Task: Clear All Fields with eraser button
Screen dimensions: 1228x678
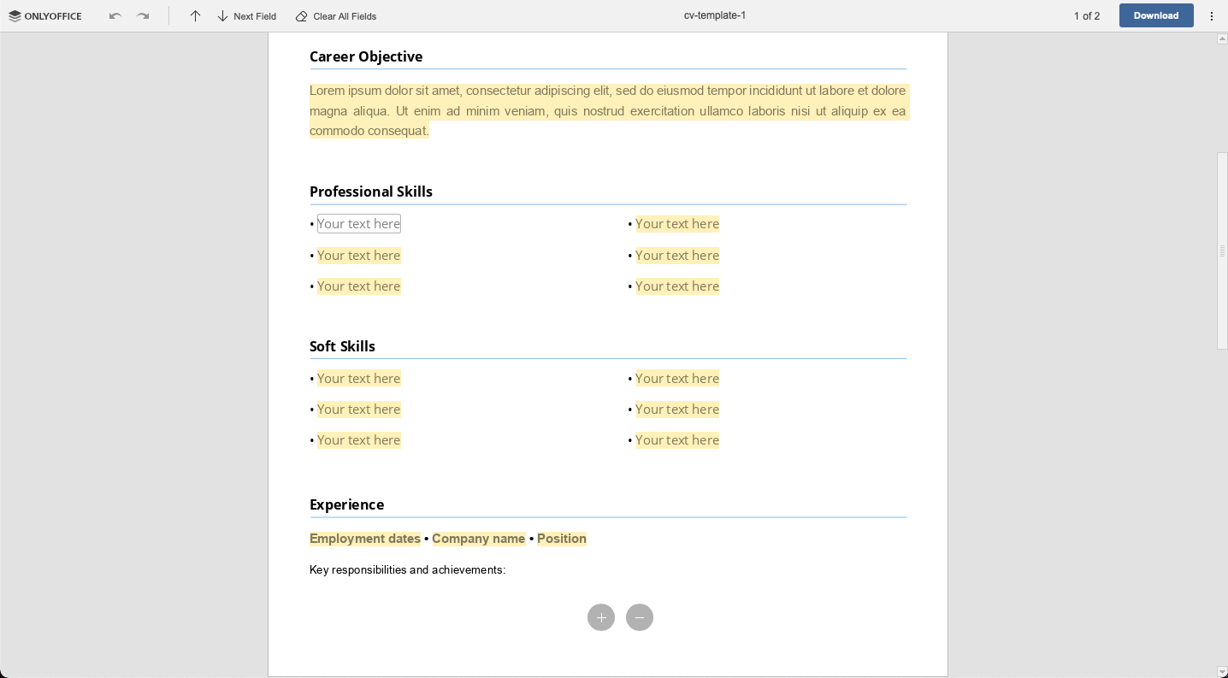Action: pos(335,16)
